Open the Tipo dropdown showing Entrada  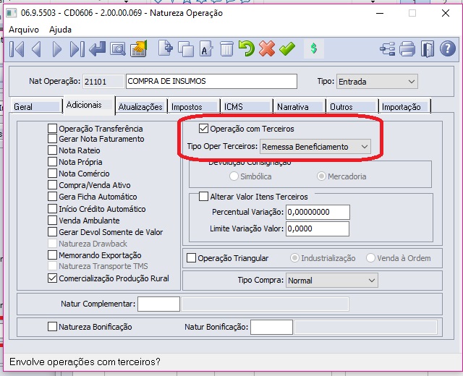377,82
